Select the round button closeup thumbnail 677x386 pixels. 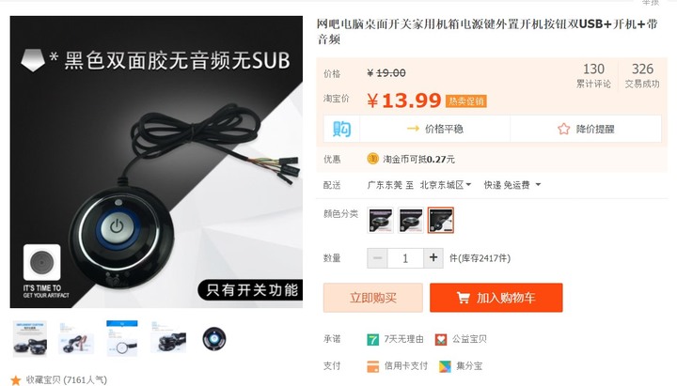coord(214,338)
